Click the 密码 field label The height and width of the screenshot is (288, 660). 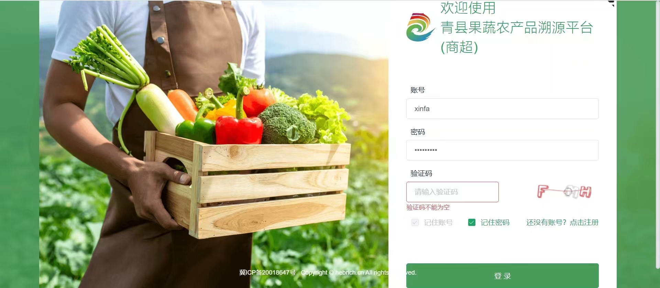pos(418,132)
